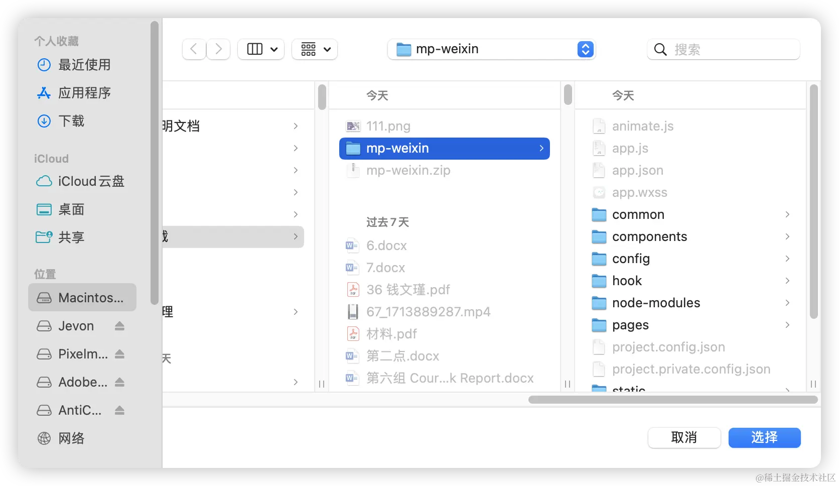This screenshot has width=839, height=486.
Task: Expand the pages folder chevron
Action: coord(787,325)
